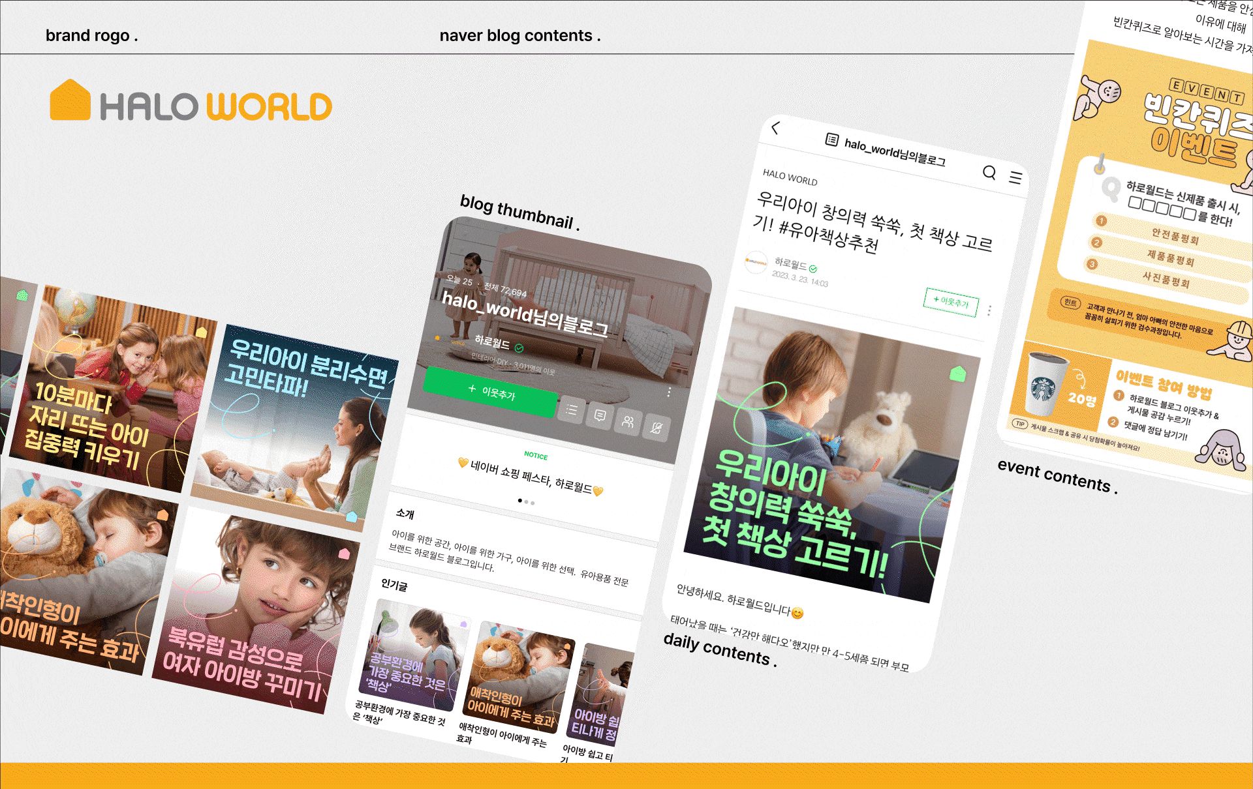Screen dimensions: 1253x789
Task: Open the three-dot options on the blog profile cover
Action: tap(669, 392)
